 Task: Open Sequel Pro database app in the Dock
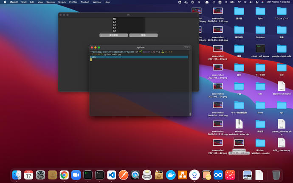point(147,175)
